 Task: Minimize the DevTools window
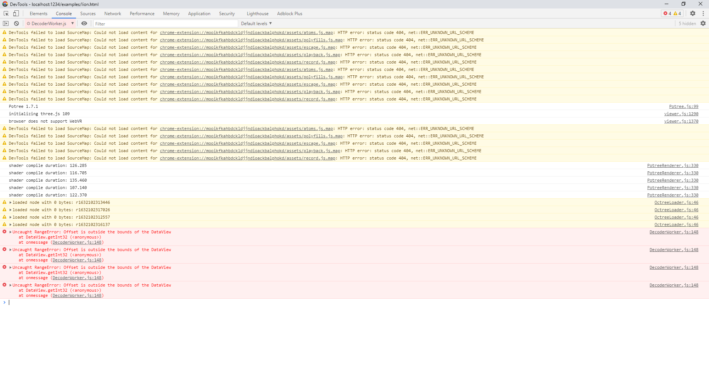(667, 4)
